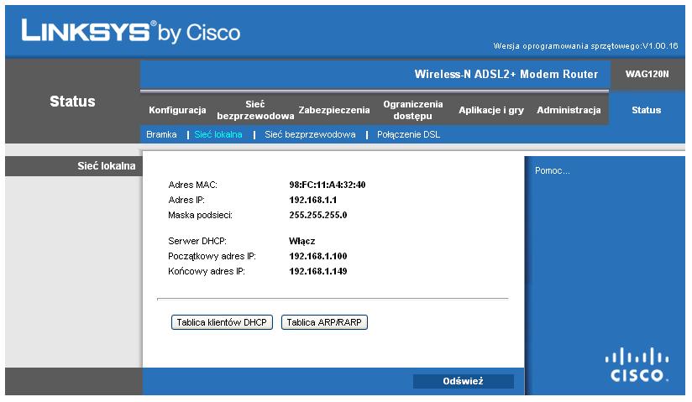The width and height of the screenshot is (692, 402).
Task: Select DHCP server value Włącz
Action: [301, 241]
